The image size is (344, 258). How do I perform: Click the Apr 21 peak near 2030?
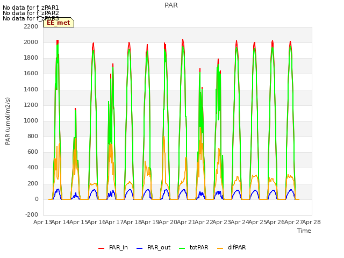183,40
